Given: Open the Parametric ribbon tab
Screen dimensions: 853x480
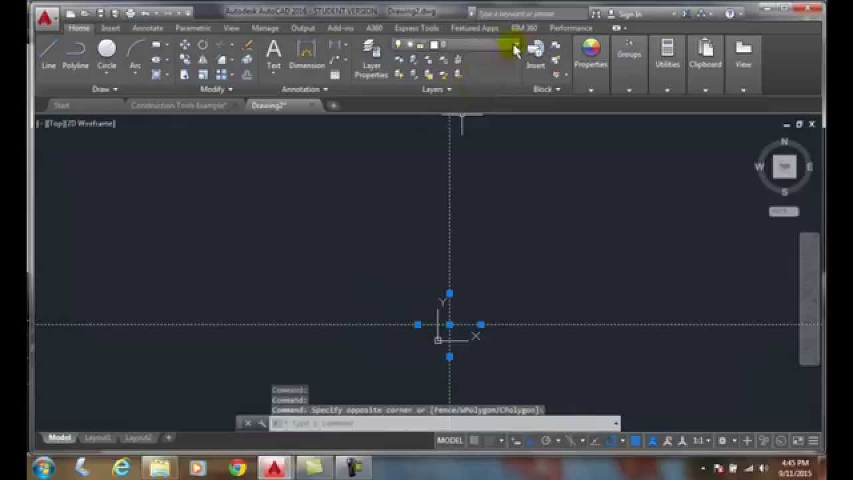Looking at the screenshot, I should point(193,28).
